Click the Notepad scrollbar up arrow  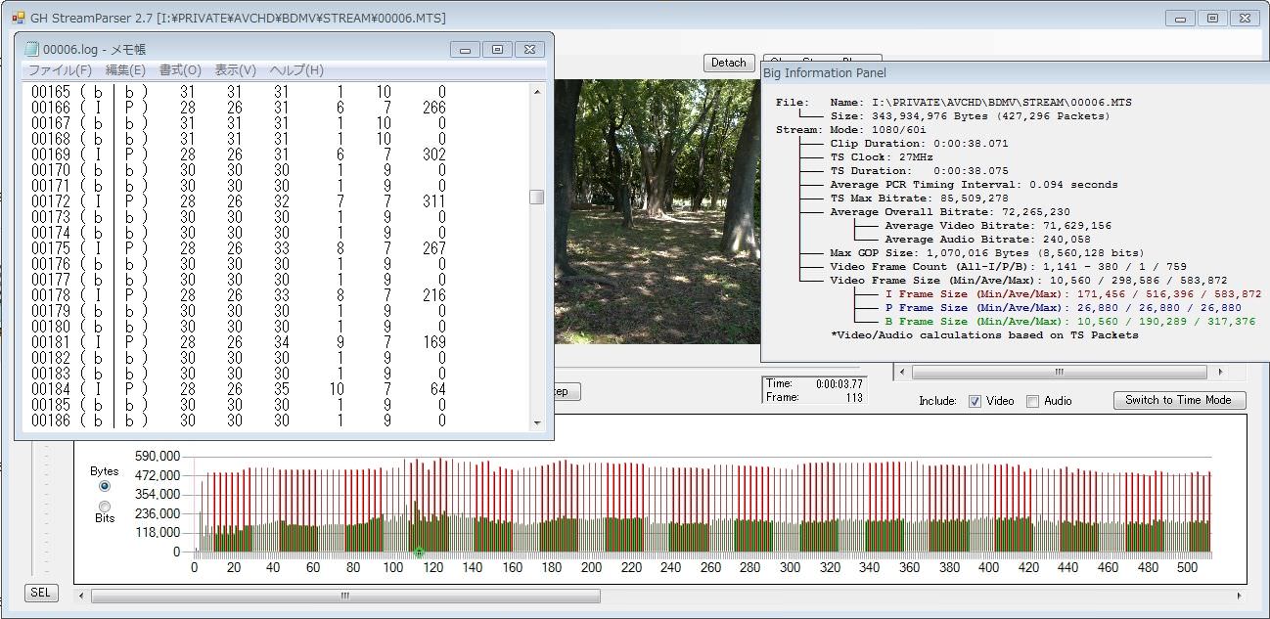(x=536, y=92)
